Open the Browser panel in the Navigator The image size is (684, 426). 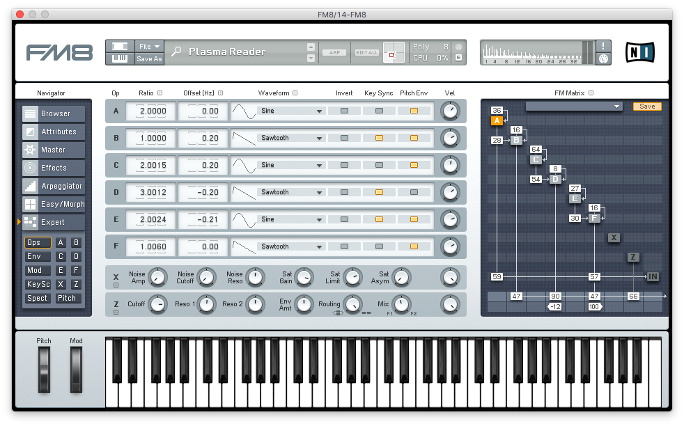53,113
